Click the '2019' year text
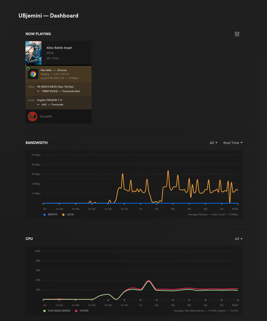The image size is (267, 321). 50,53
